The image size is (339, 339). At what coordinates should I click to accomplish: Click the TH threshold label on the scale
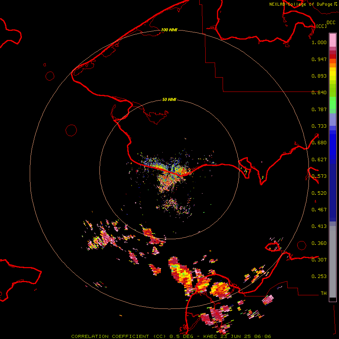[324, 293]
